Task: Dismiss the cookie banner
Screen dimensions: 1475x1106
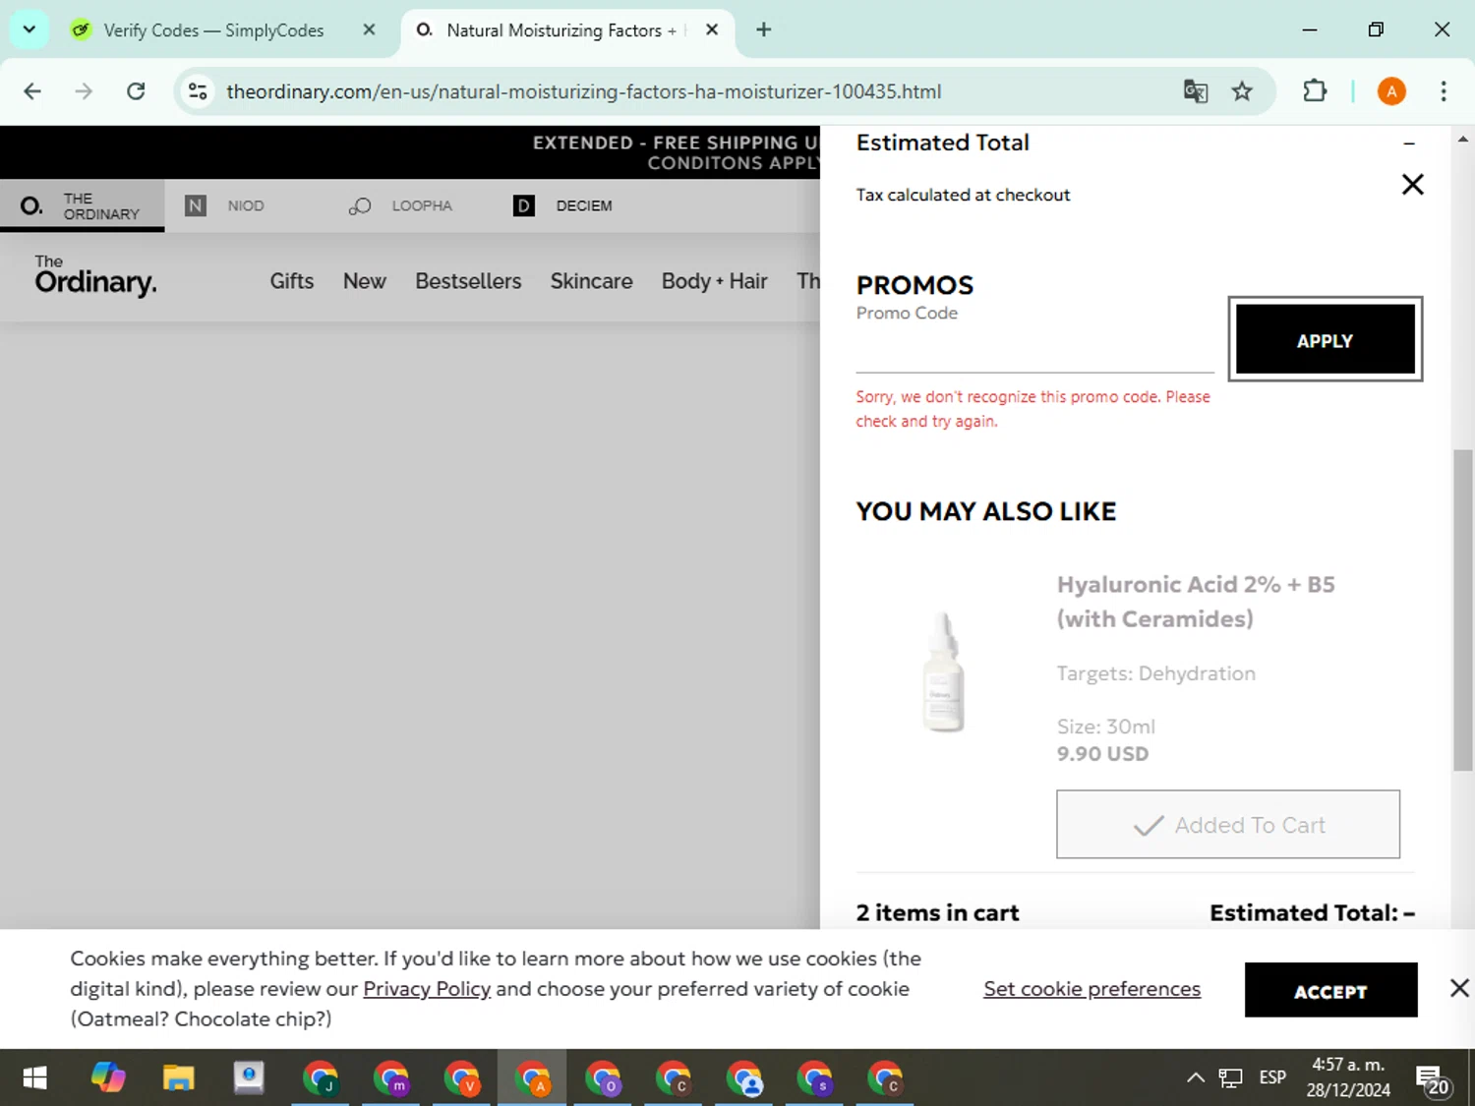Action: pos(1459,988)
